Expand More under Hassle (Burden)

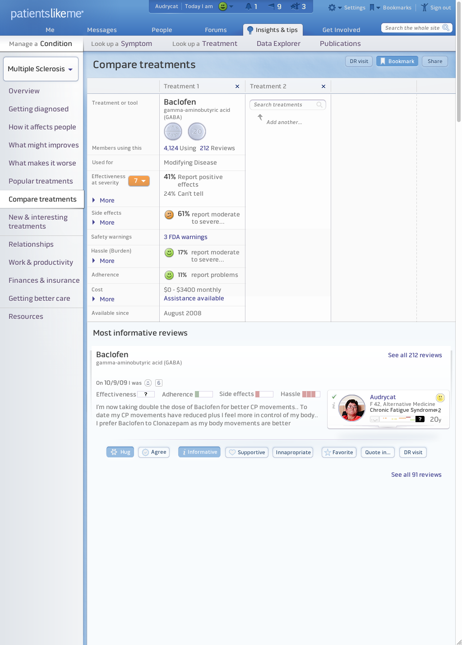pos(103,261)
